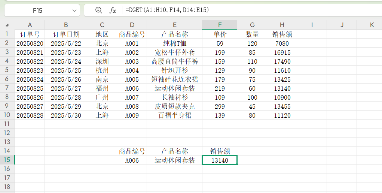The width and height of the screenshot is (382, 193).
Task: Click 产品名称 header in row 1
Action: pos(174,34)
